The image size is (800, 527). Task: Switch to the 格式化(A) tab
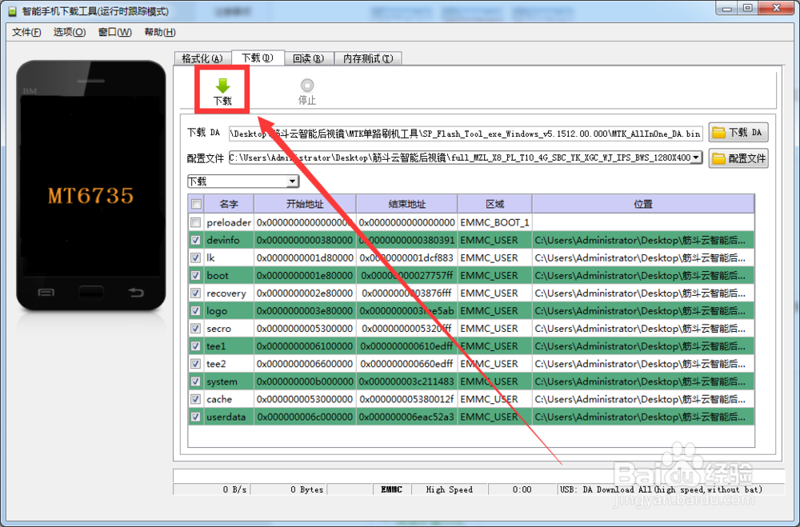click(202, 58)
